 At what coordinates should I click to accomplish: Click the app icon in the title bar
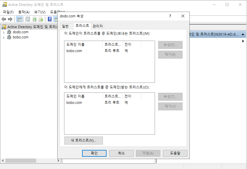pyautogui.click(x=4, y=5)
